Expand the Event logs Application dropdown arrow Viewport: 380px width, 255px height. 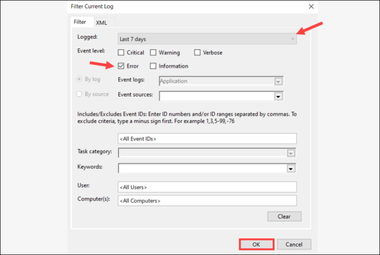tap(278, 81)
